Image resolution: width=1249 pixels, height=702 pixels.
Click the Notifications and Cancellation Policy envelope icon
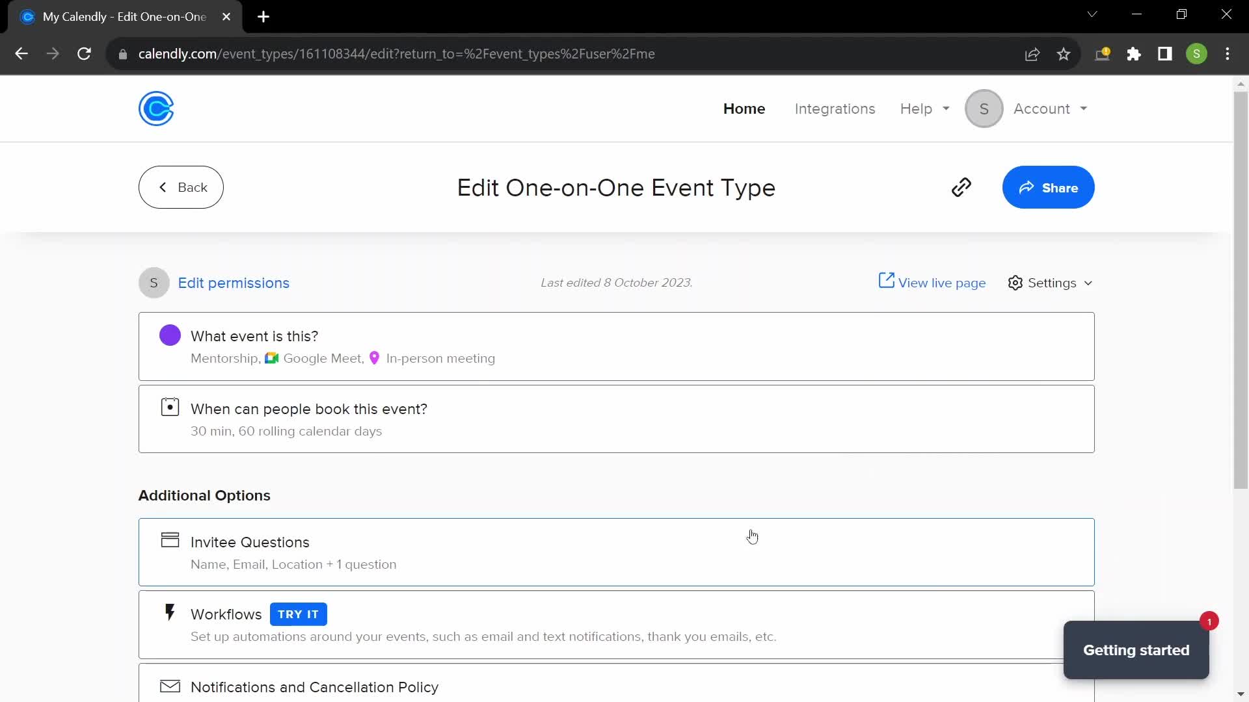pyautogui.click(x=170, y=686)
